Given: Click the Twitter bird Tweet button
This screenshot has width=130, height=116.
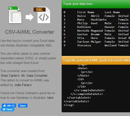Looking at the screenshot, I should (x=8, y=109).
